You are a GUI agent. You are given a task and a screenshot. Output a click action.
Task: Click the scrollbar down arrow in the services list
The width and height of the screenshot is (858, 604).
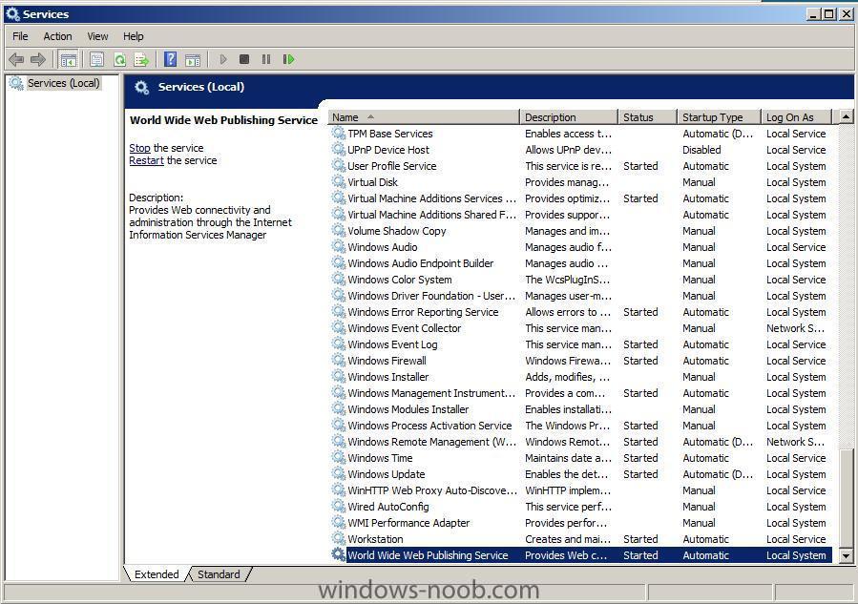coord(846,556)
